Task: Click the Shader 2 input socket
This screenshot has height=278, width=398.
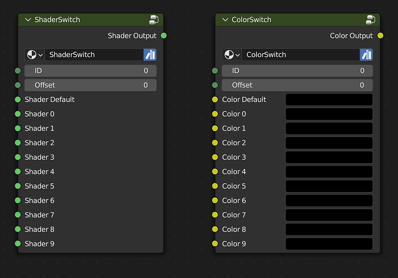Action: click(x=18, y=142)
